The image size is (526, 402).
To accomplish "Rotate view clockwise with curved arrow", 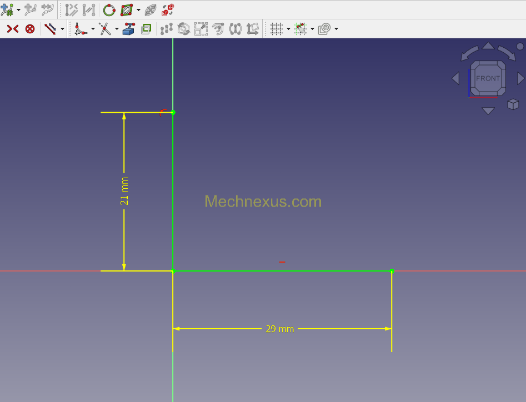I will pyautogui.click(x=507, y=53).
